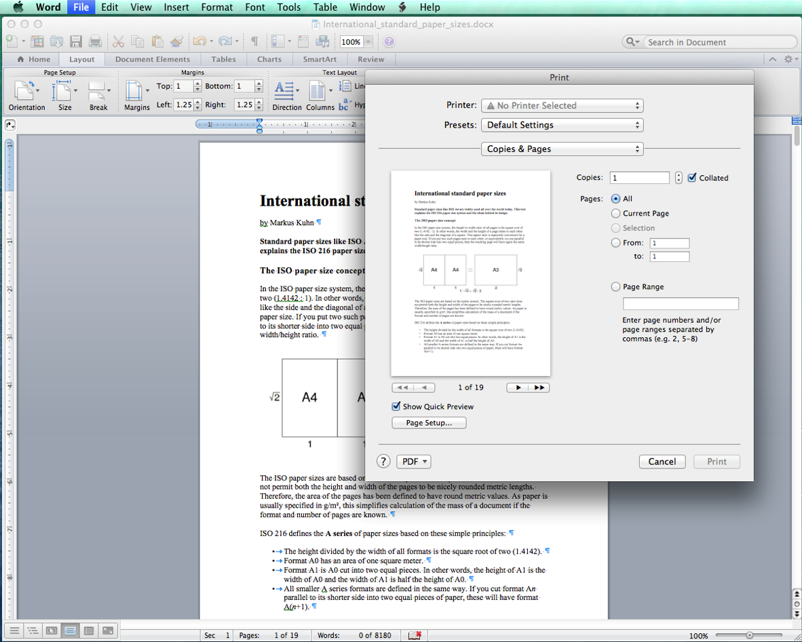Click the Cancel button in Print dialog
Screen dimensions: 802x642
pyautogui.click(x=662, y=461)
